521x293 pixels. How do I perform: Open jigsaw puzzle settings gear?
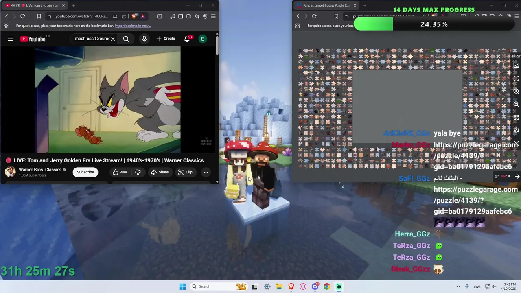point(516,131)
